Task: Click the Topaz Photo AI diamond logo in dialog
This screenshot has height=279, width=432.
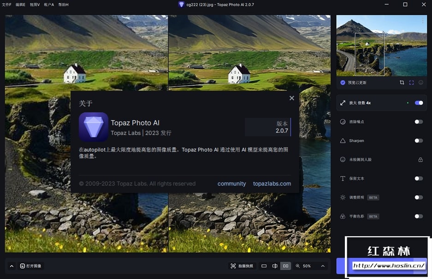Action: (94, 127)
